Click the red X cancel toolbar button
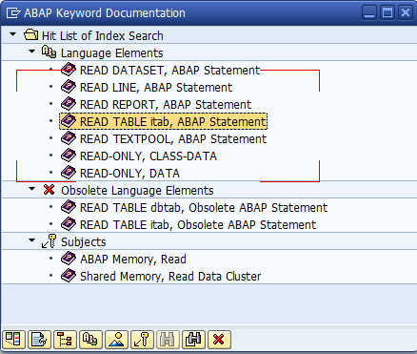417x354 pixels. point(219,340)
